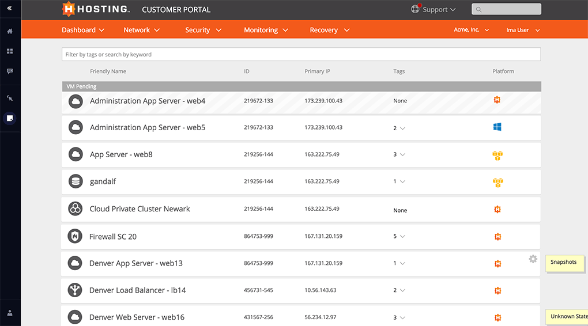The height and width of the screenshot is (326, 588).
Task: Open the Recovery menu
Action: click(x=329, y=30)
